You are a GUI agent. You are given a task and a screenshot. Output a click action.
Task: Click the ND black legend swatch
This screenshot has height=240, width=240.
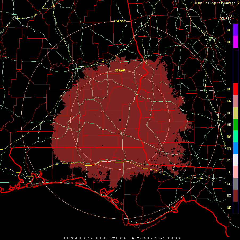[235, 207]
